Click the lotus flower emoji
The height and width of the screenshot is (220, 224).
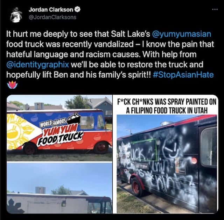[12, 85]
